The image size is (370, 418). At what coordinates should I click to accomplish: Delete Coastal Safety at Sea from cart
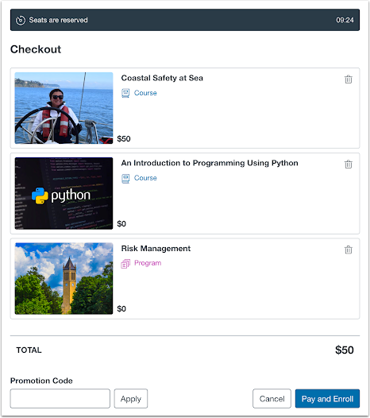348,79
